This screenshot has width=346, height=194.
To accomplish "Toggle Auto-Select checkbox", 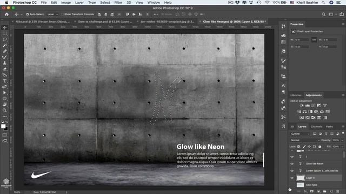I will pyautogui.click(x=28, y=15).
